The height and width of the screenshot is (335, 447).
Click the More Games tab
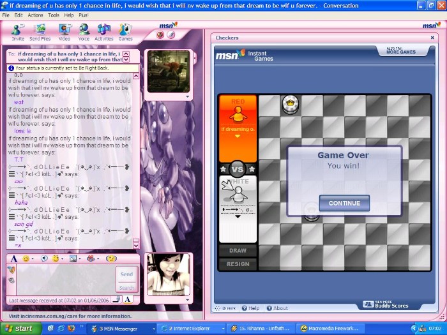pos(401,50)
